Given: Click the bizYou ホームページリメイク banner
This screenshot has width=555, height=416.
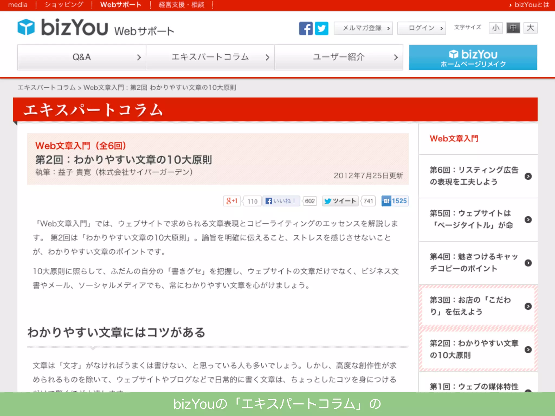Looking at the screenshot, I should click(x=473, y=57).
